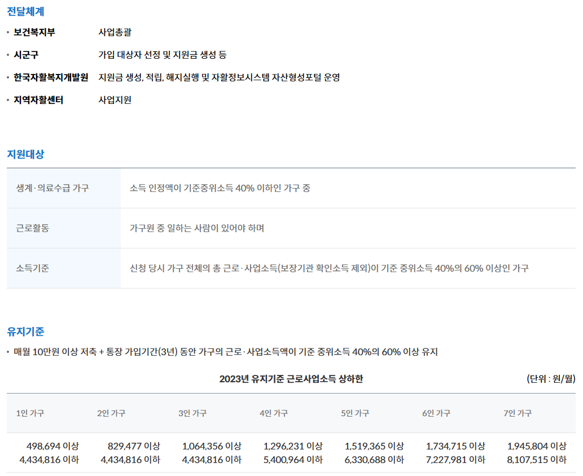This screenshot has width=583, height=476.
Task: Click the '매월 10만원 이상 저축' bullet line
Action: [226, 352]
